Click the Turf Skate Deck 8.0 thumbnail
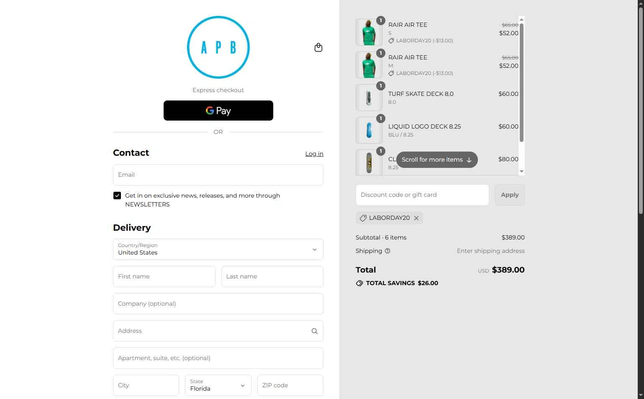Viewport: 644px width, 399px height. coord(369,98)
